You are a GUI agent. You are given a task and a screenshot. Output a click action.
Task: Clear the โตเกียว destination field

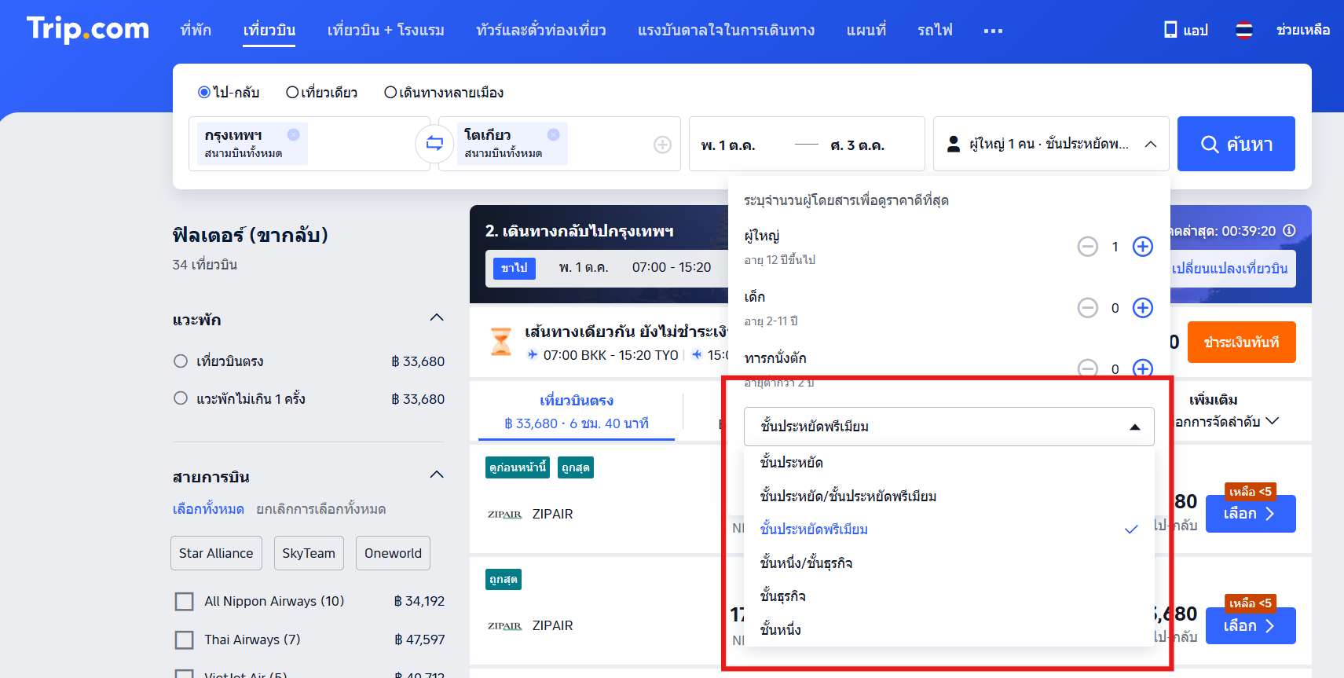coord(553,134)
